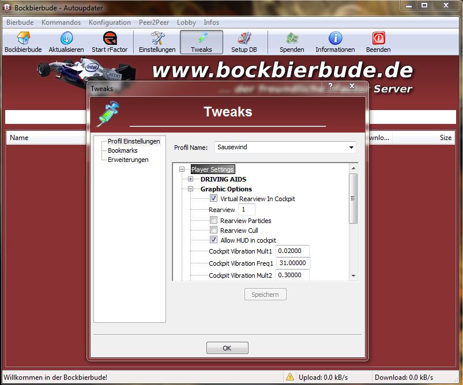Open Einstellungen tools icon
Viewport: 463px width, 385px height.
click(x=157, y=39)
